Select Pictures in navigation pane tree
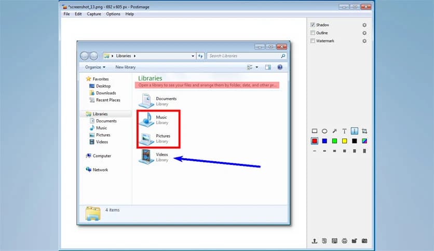Image resolution: width=434 pixels, height=251 pixels. 100,135
